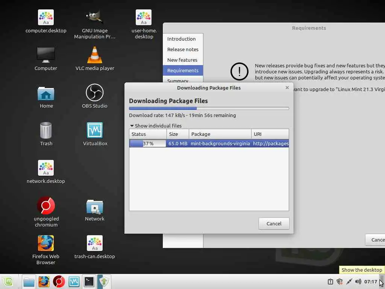Go to Summary step in upgrade window
Viewport: 385px width, 289px height.
[x=183, y=80]
